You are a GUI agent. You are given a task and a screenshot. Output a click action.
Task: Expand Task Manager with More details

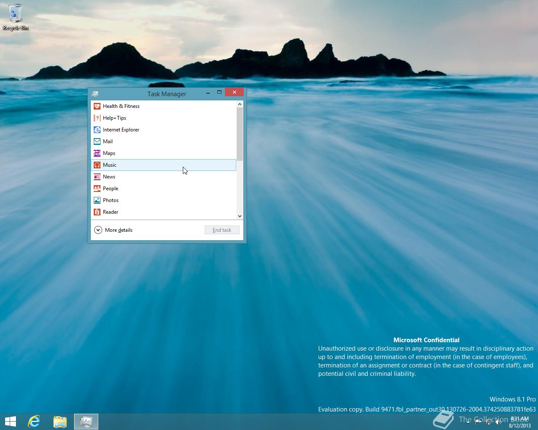[x=113, y=230]
